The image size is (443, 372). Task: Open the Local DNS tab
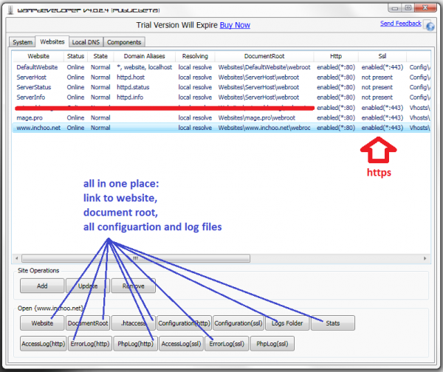click(86, 42)
